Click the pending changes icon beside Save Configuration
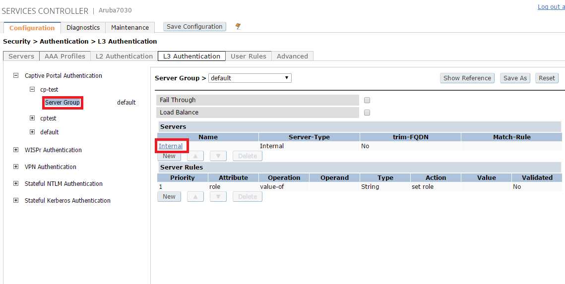565x284 pixels. point(238,26)
